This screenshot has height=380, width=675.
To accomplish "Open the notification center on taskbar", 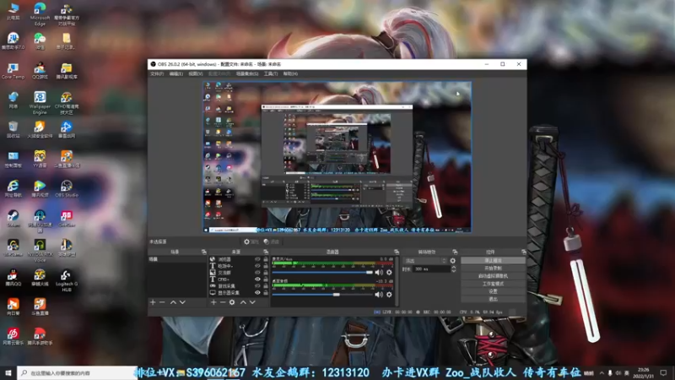I will (x=663, y=373).
